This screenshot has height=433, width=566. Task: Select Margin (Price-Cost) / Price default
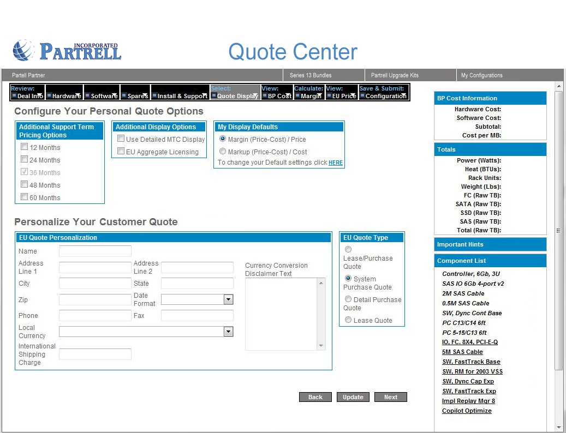(x=223, y=139)
